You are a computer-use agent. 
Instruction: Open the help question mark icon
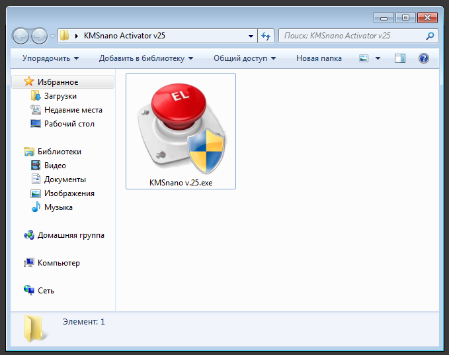coord(424,58)
